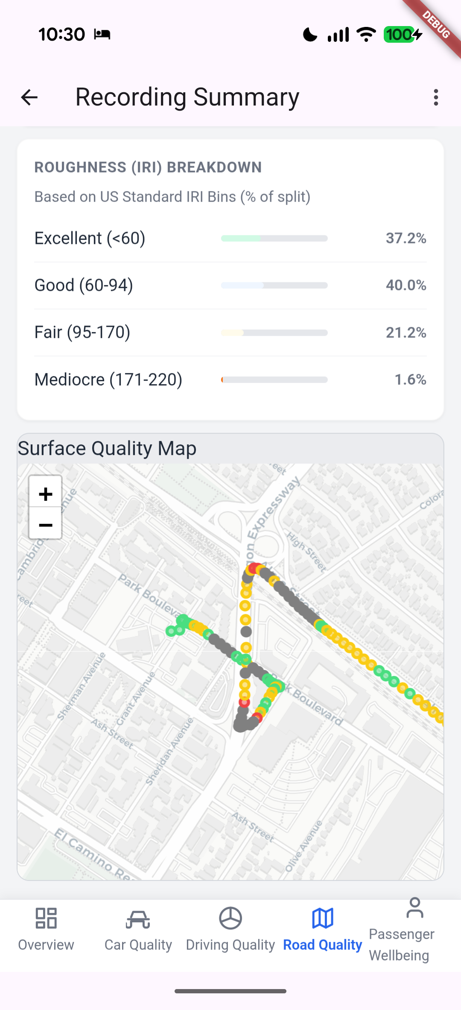Switch to the Driving Quality tab label
Image resolution: width=461 pixels, height=1010 pixels.
click(230, 945)
